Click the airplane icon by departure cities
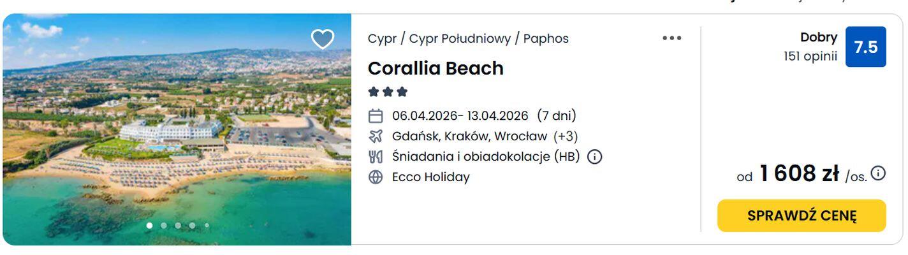The image size is (908, 255). tap(376, 136)
